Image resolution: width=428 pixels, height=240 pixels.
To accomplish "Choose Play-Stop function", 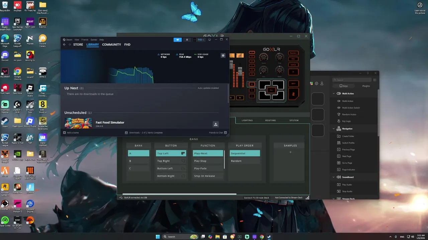I will click(208, 161).
